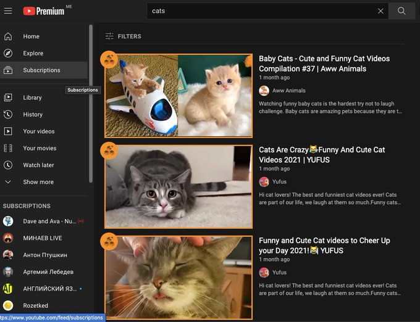
Task: Open Your movies section
Action: tap(40, 148)
